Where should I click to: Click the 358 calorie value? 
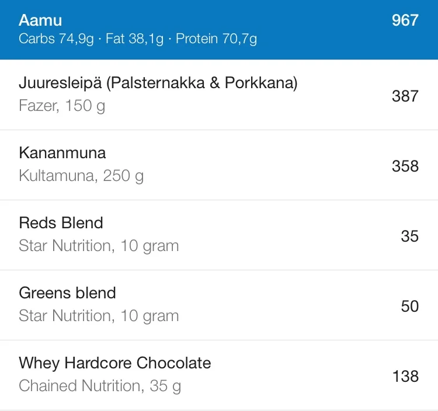click(405, 166)
